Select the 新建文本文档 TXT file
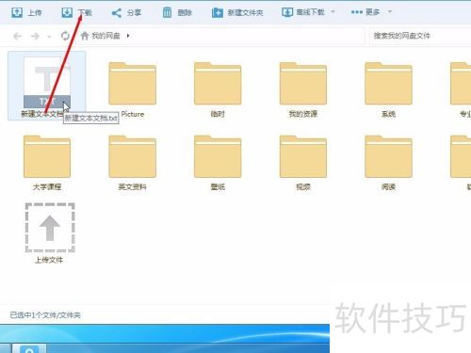 (47, 86)
